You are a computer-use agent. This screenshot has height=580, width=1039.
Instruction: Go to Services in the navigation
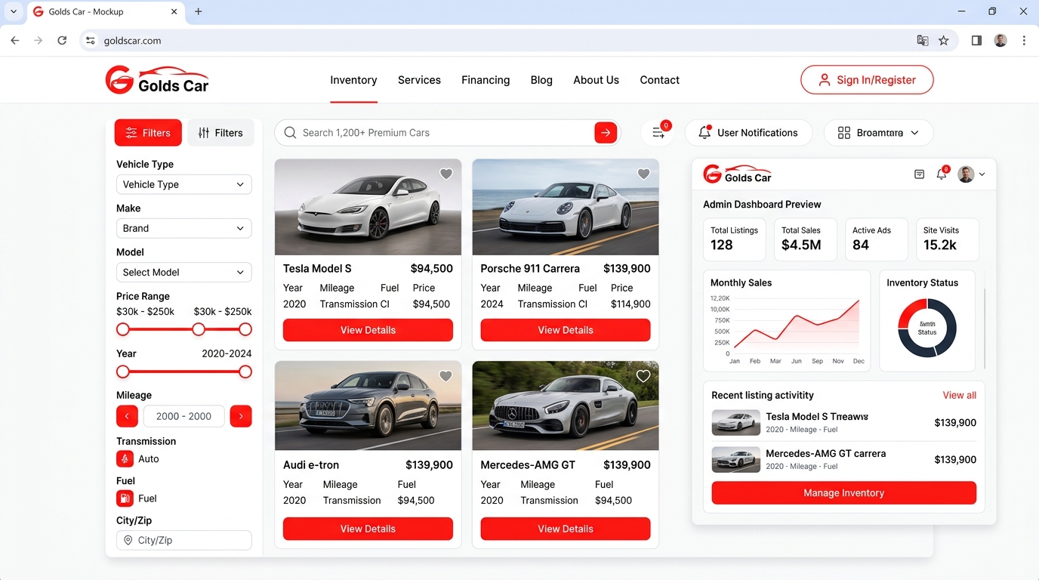point(419,80)
